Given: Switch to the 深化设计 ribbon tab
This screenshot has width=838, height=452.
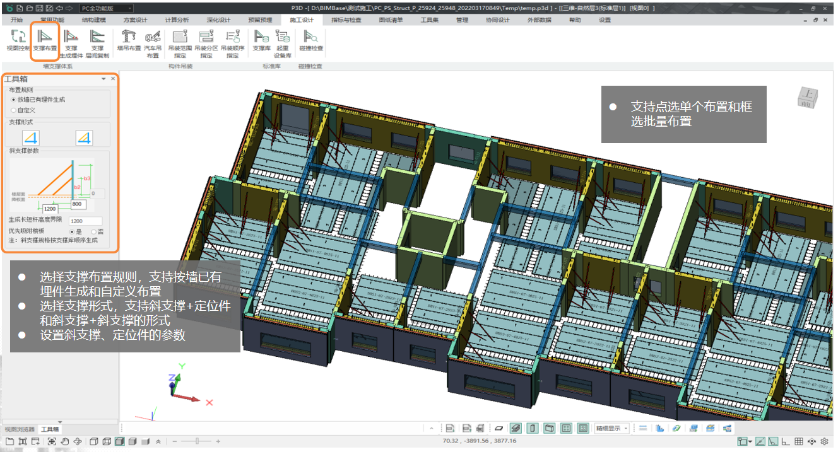Looking at the screenshot, I should [219, 20].
